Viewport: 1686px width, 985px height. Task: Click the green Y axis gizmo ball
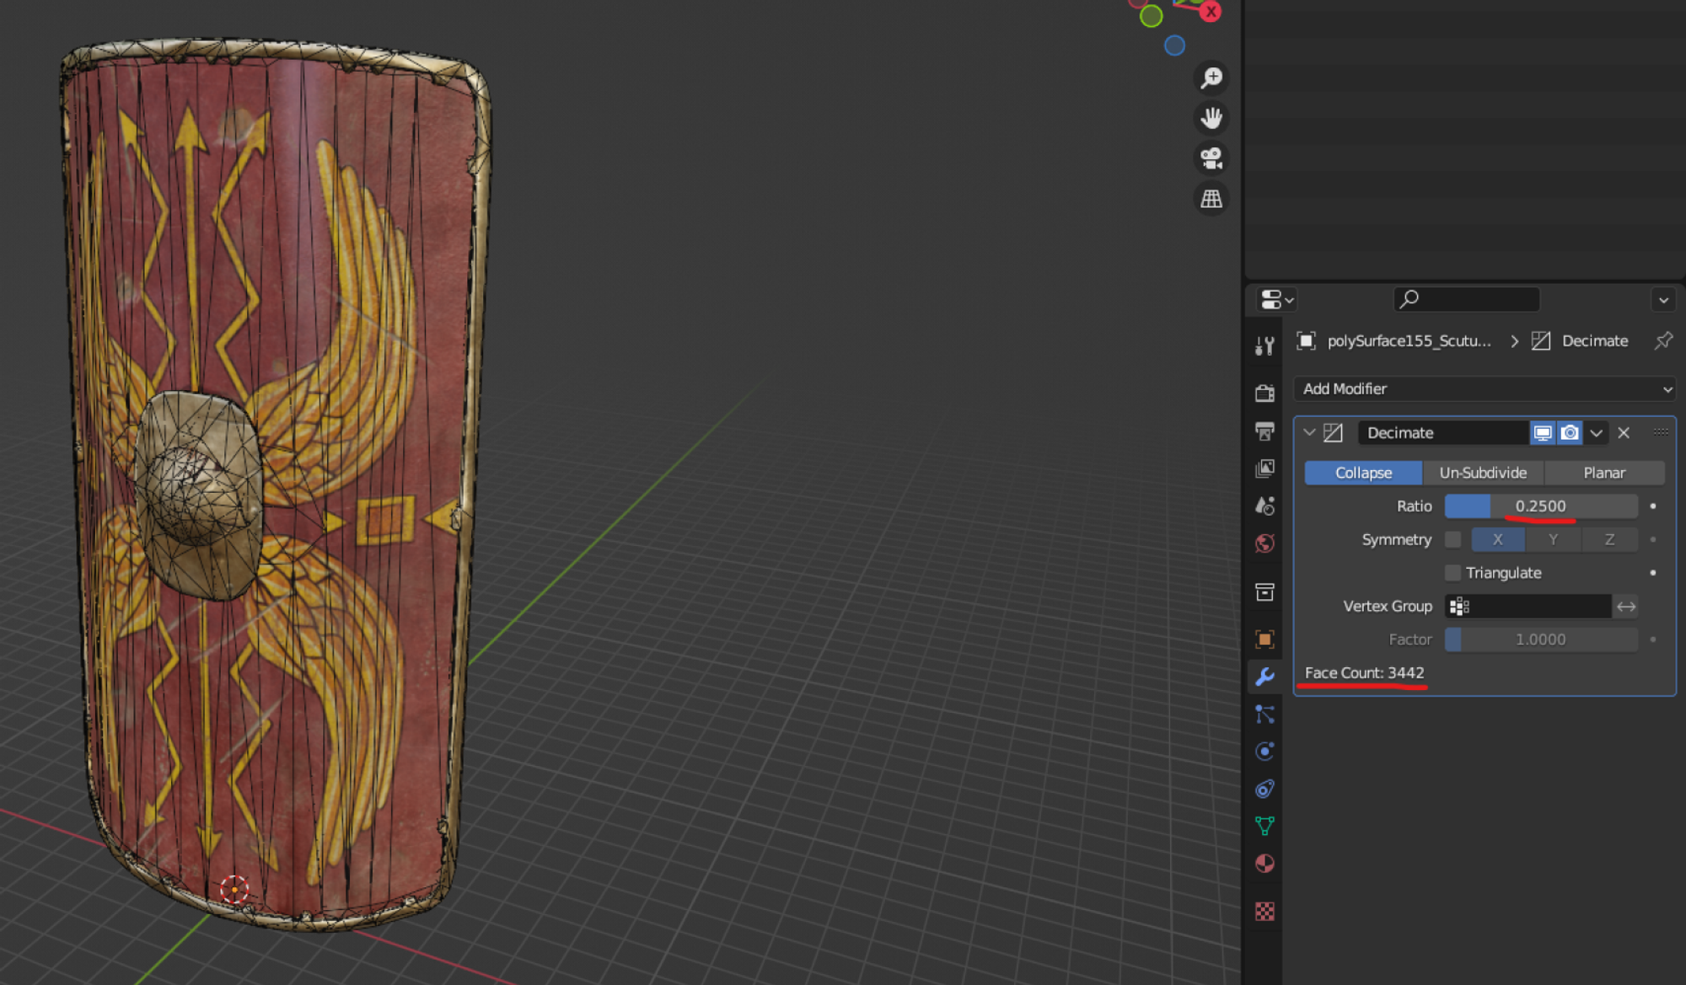[1151, 16]
